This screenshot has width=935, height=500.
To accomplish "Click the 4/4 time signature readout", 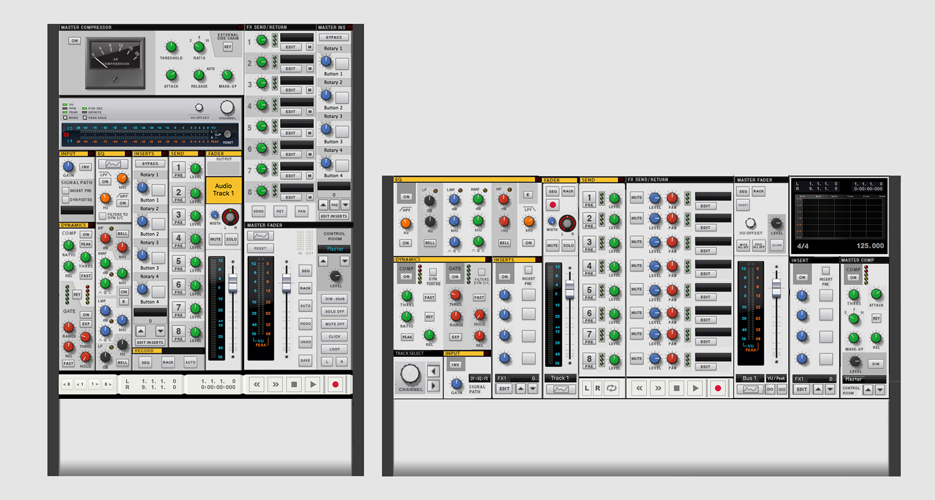I will [803, 246].
